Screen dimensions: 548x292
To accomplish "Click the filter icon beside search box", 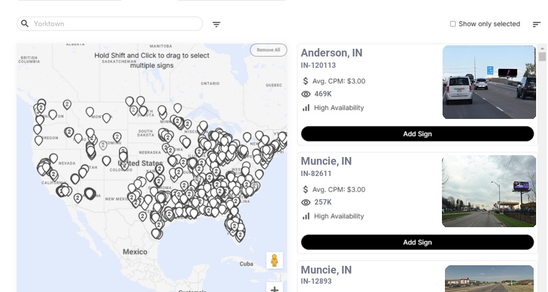I will (216, 24).
